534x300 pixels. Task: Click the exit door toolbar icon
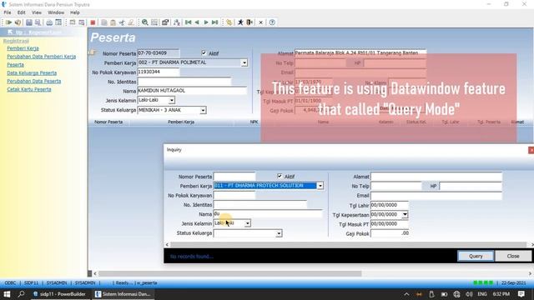coord(249,22)
